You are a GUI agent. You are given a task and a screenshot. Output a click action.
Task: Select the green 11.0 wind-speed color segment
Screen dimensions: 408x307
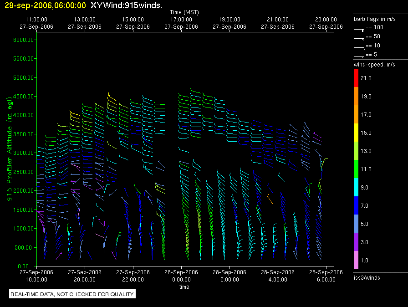click(x=357, y=169)
